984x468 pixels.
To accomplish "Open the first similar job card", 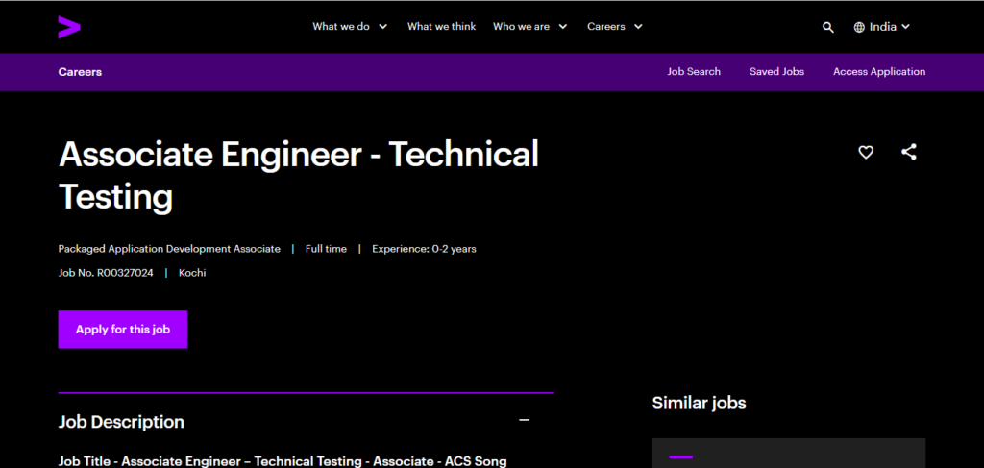I will coord(788,453).
